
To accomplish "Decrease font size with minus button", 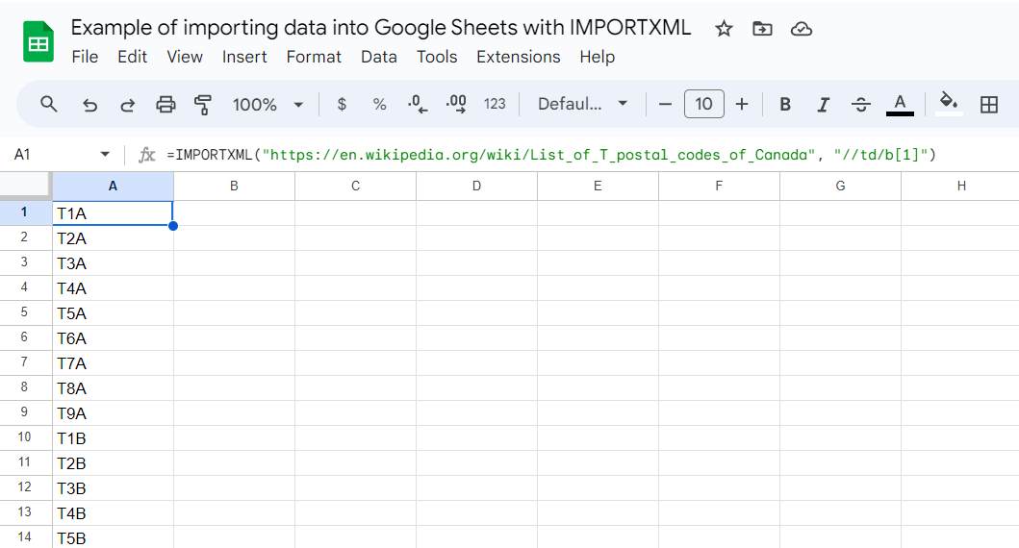I will click(665, 104).
